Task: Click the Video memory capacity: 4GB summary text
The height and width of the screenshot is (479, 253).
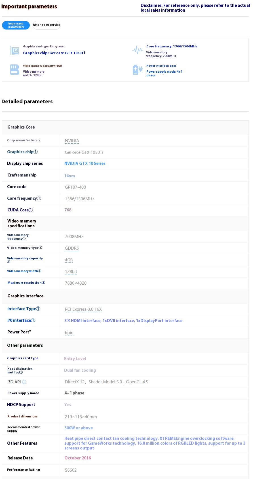Action: point(43,66)
